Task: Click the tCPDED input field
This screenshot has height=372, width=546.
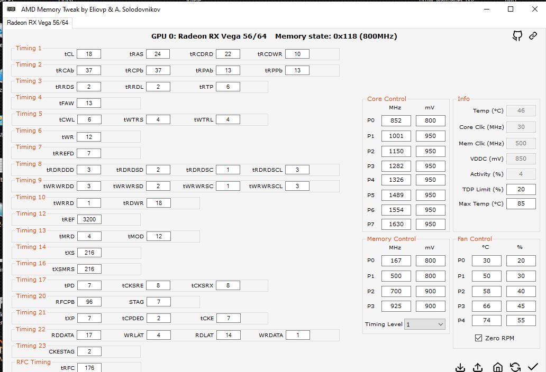Action: pos(158,318)
